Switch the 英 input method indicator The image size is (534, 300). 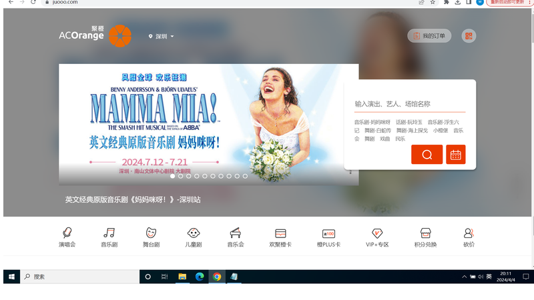click(x=489, y=277)
